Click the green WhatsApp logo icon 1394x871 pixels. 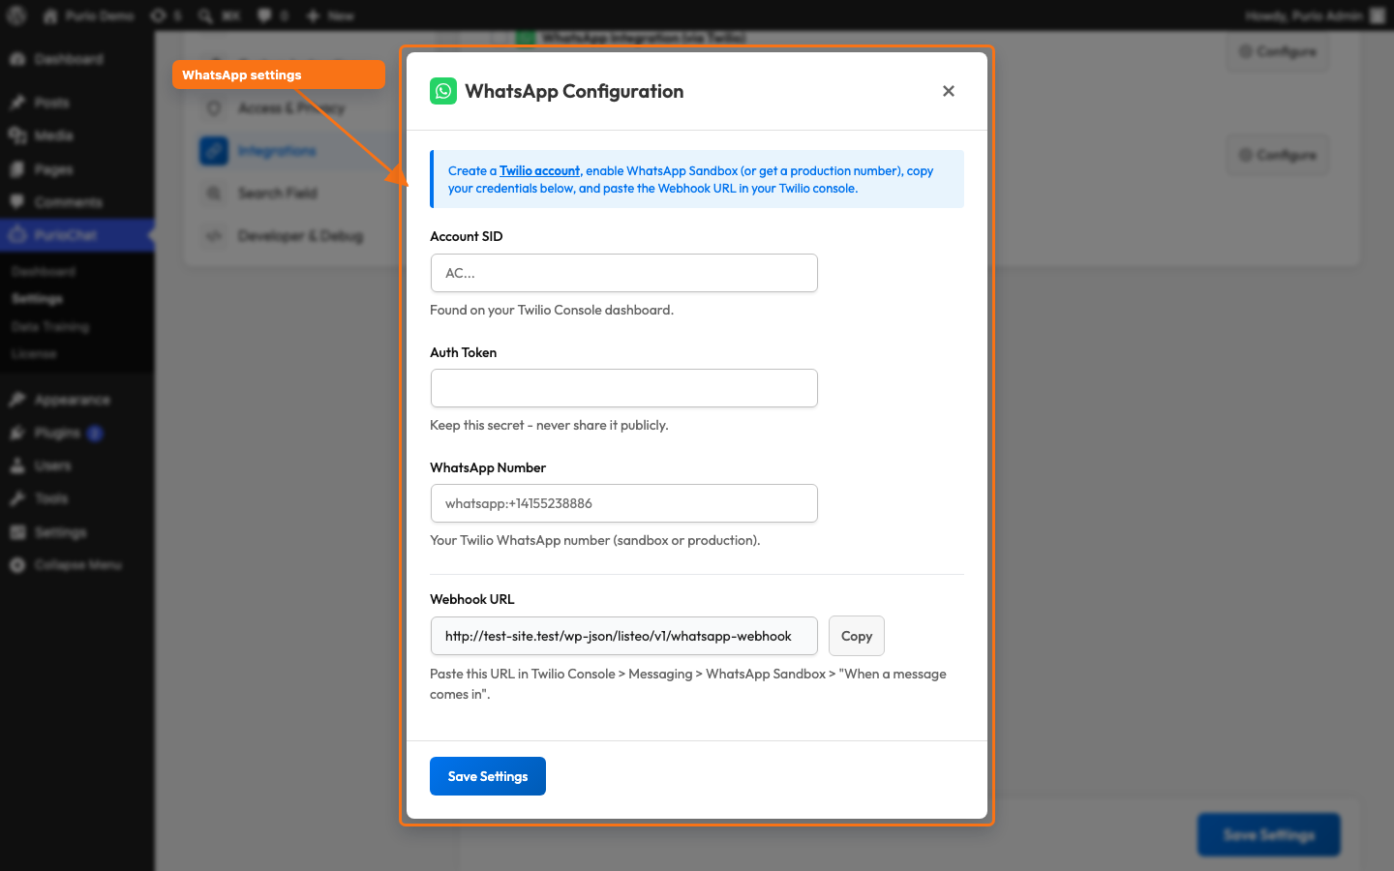click(443, 91)
